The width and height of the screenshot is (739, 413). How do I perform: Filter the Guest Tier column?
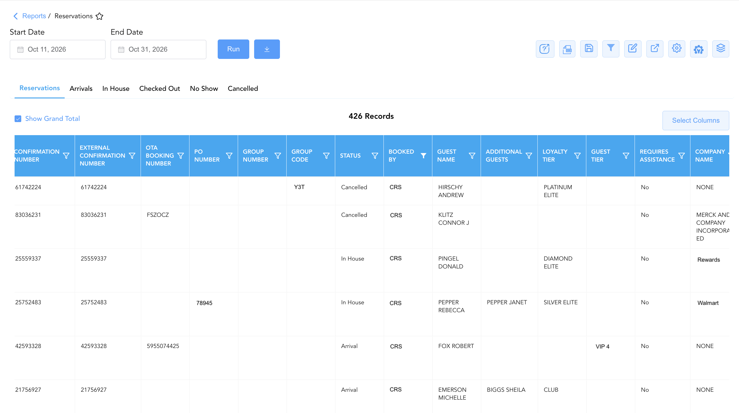[626, 156]
